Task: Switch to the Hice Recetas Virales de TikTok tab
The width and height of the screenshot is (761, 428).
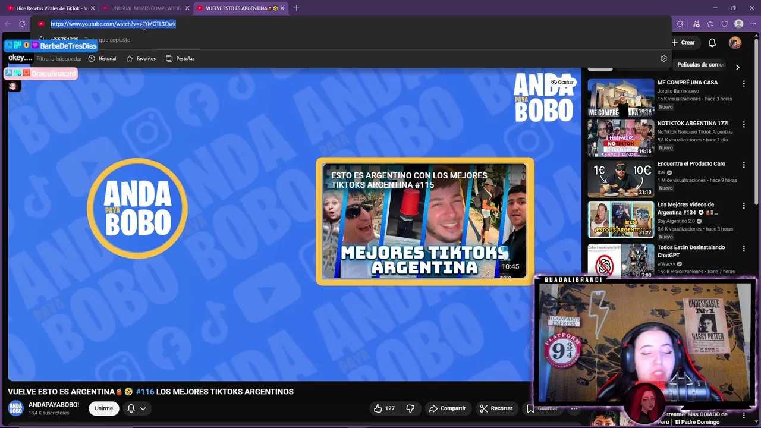Action: click(x=49, y=8)
